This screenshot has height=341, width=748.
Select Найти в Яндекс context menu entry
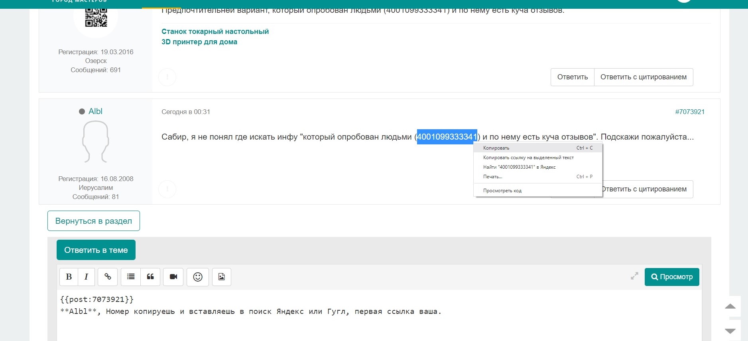(519, 167)
